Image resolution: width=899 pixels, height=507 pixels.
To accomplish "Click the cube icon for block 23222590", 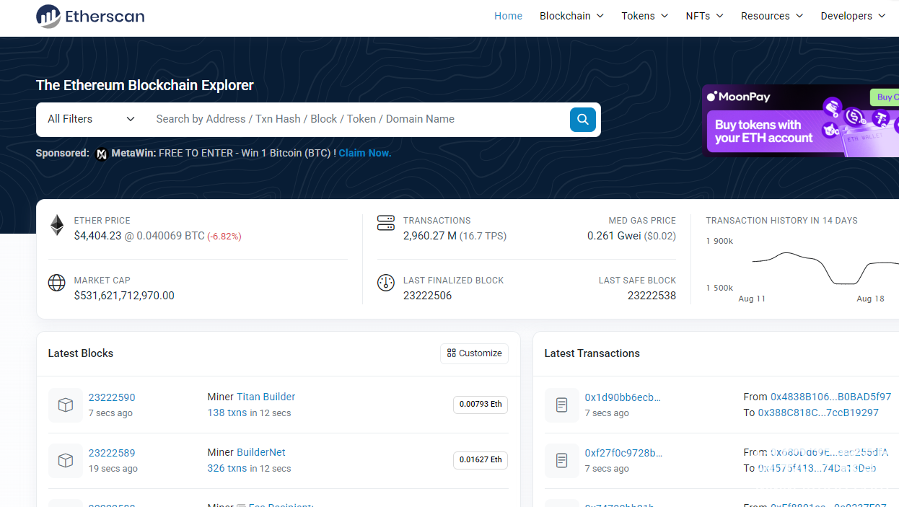I will click(66, 405).
